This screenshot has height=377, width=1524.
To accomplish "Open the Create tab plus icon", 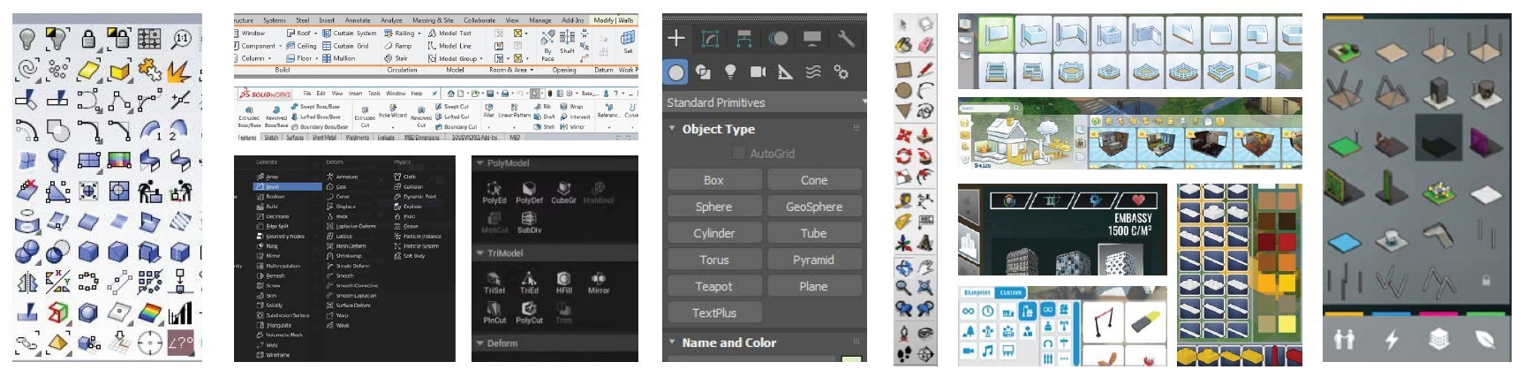I will pos(676,38).
